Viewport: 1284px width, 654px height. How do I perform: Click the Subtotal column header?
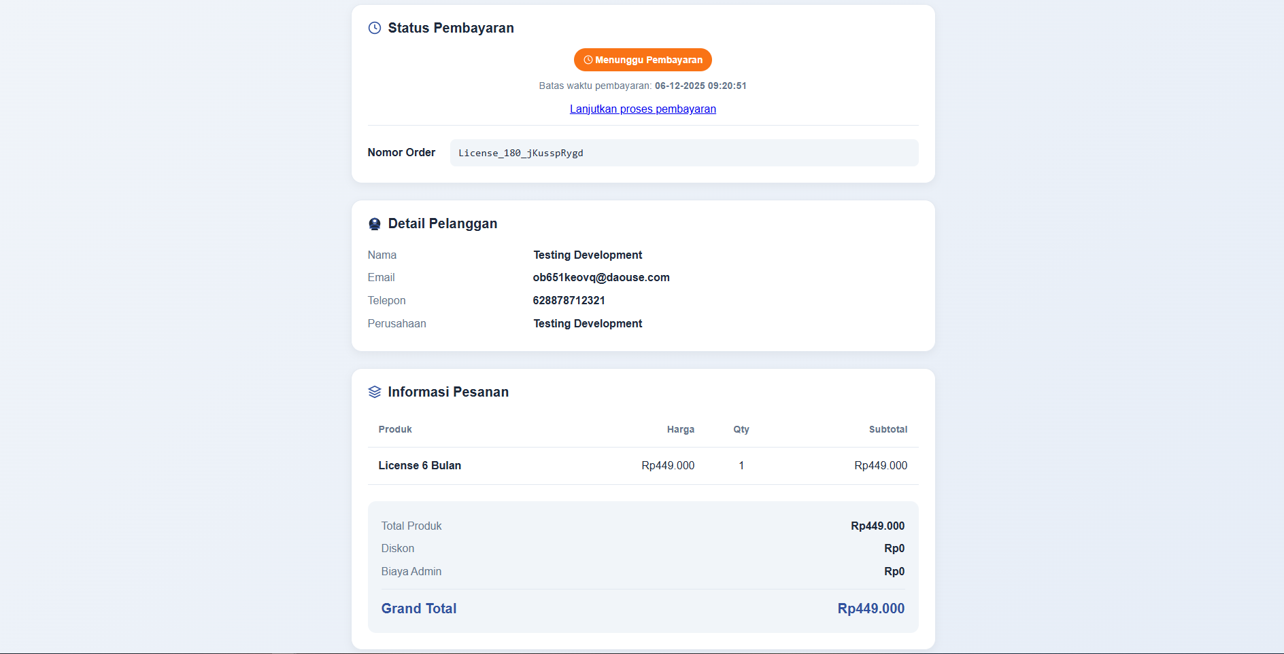click(888, 429)
